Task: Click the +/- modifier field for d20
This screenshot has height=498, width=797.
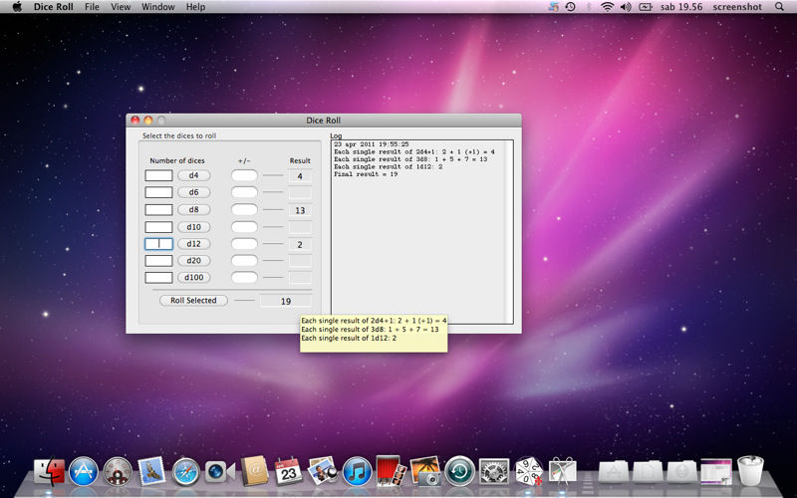Action: [244, 260]
